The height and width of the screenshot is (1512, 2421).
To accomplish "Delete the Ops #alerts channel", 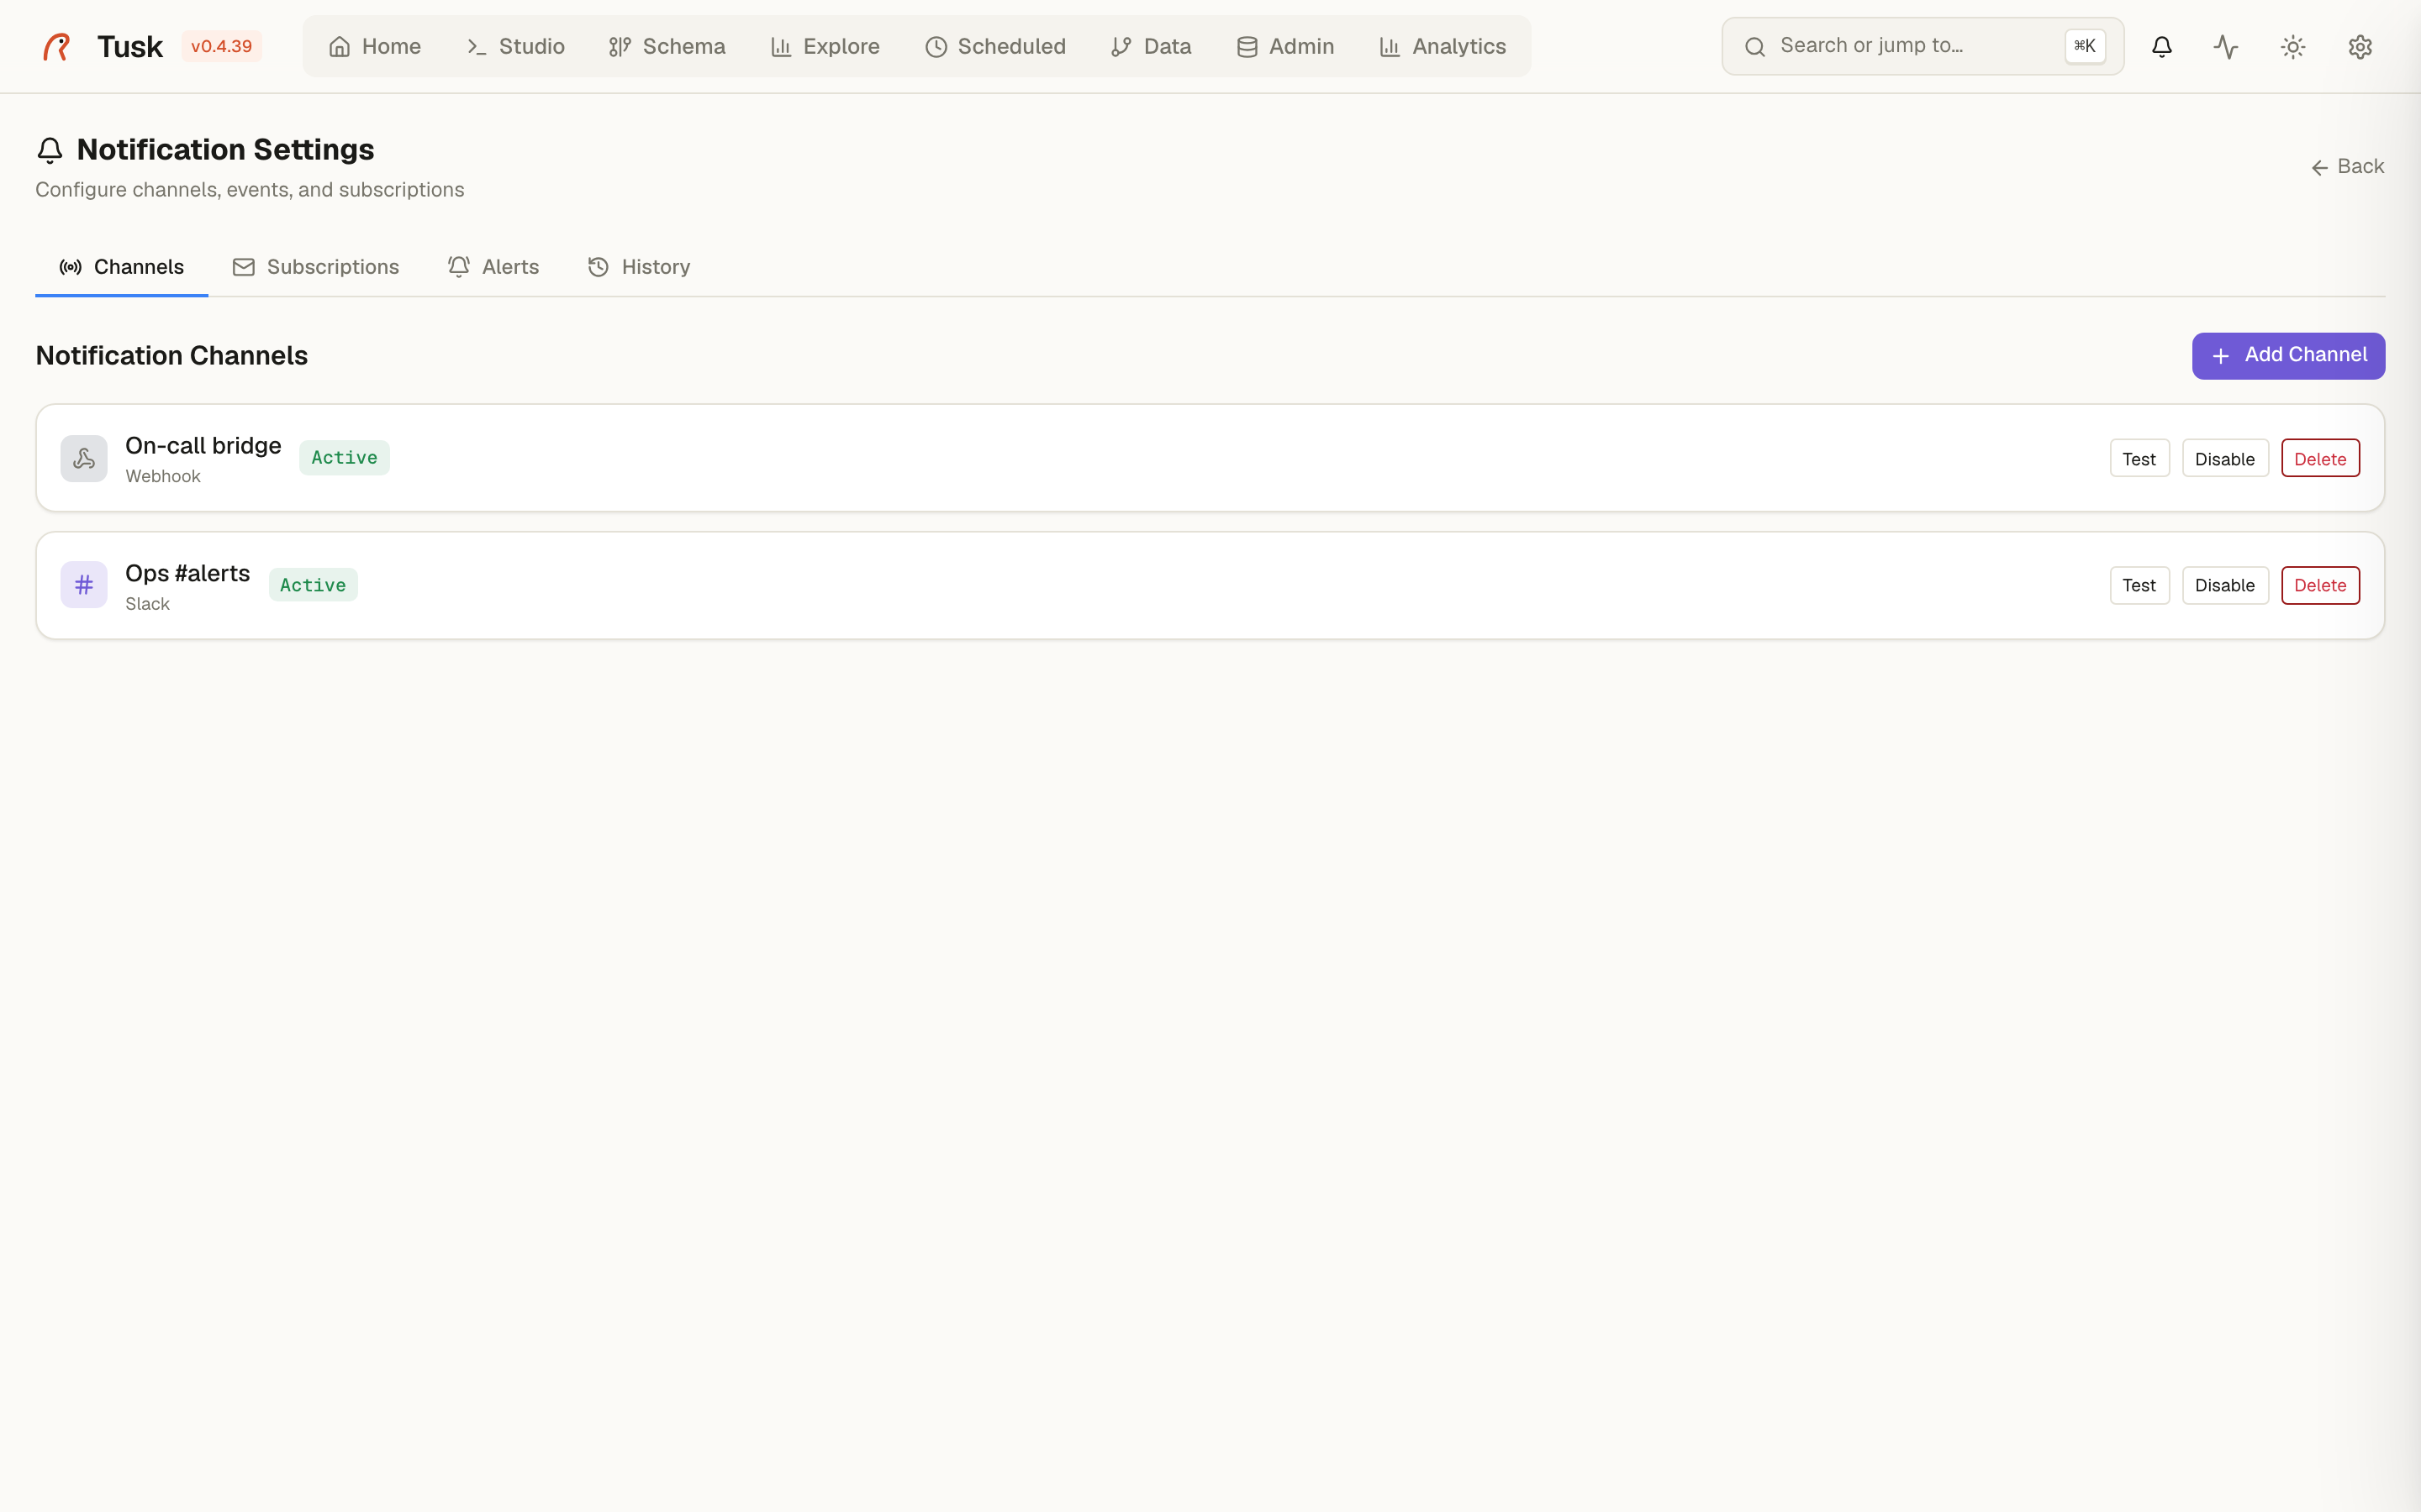I will tap(2320, 586).
